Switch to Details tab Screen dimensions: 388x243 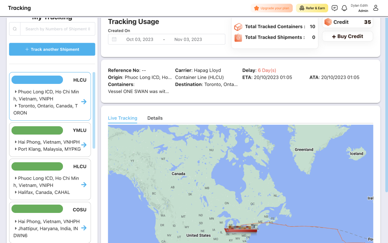pos(155,118)
